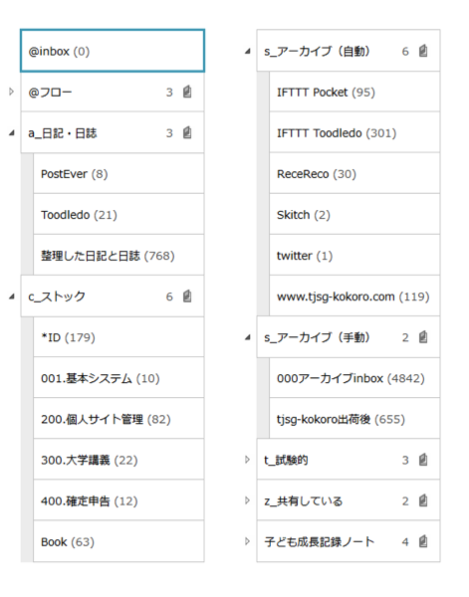Open IFTTT Pocket (95) notebook

click(354, 92)
